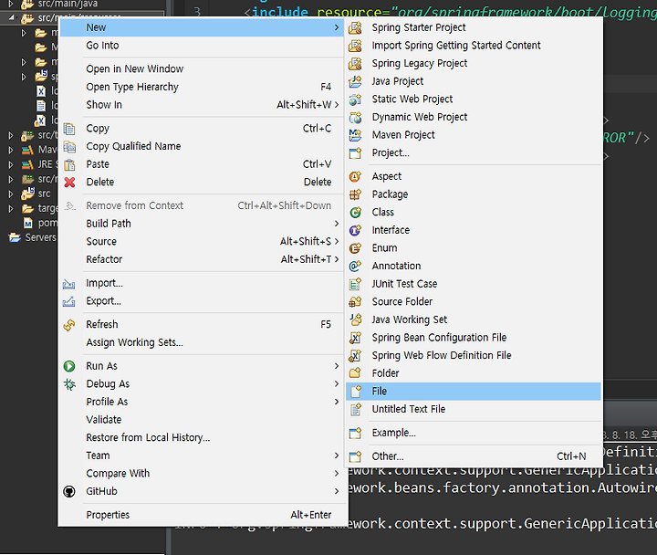This screenshot has width=657, height=555.
Task: Click the Java Project icon
Action: click(355, 81)
